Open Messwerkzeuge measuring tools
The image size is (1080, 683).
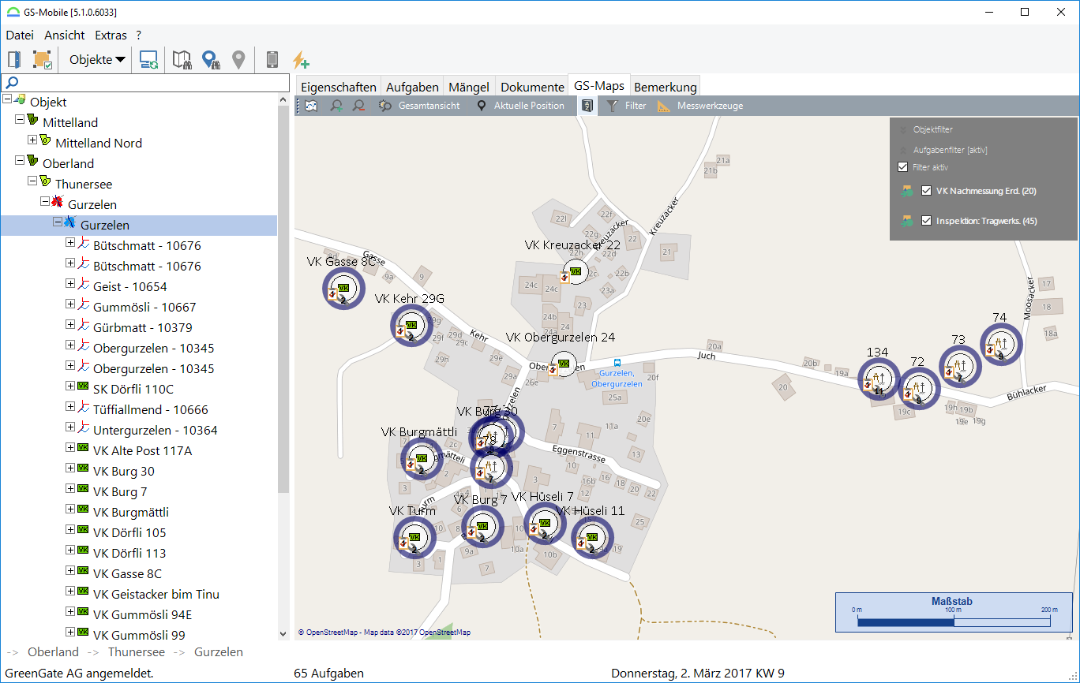(700, 106)
